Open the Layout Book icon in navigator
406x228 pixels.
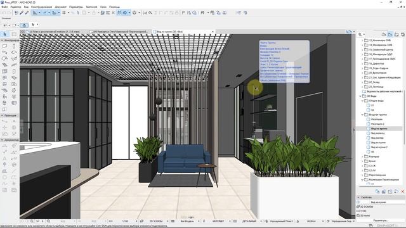coord(396,34)
